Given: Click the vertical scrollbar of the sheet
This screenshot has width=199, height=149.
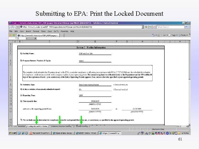Looking at the screenshot, I should pos(189,84).
